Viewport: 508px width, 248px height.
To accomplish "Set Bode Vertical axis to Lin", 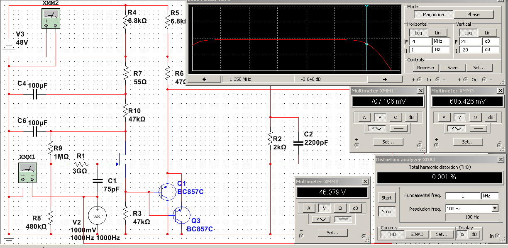I will click(488, 33).
